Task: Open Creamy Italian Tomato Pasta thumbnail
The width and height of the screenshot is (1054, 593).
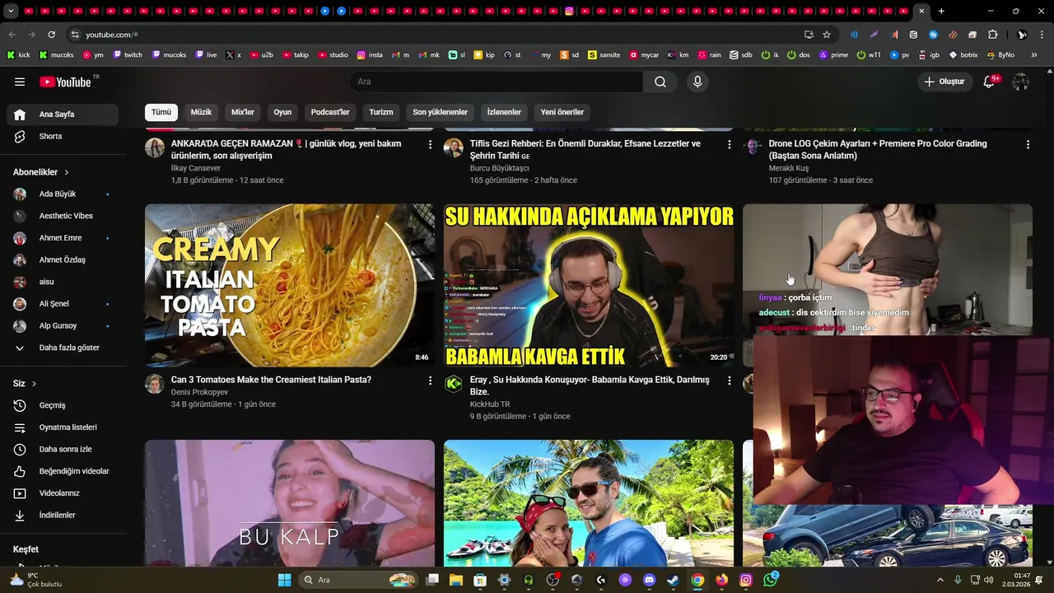Action: 290,285
